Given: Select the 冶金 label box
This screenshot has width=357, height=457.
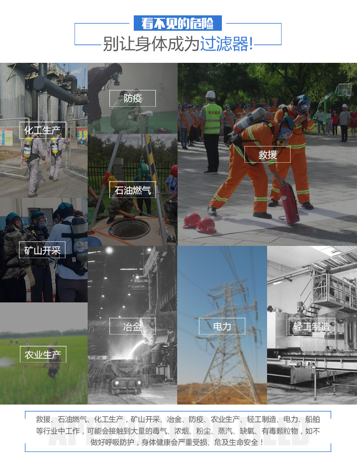Looking at the screenshot, I should (x=132, y=326).
